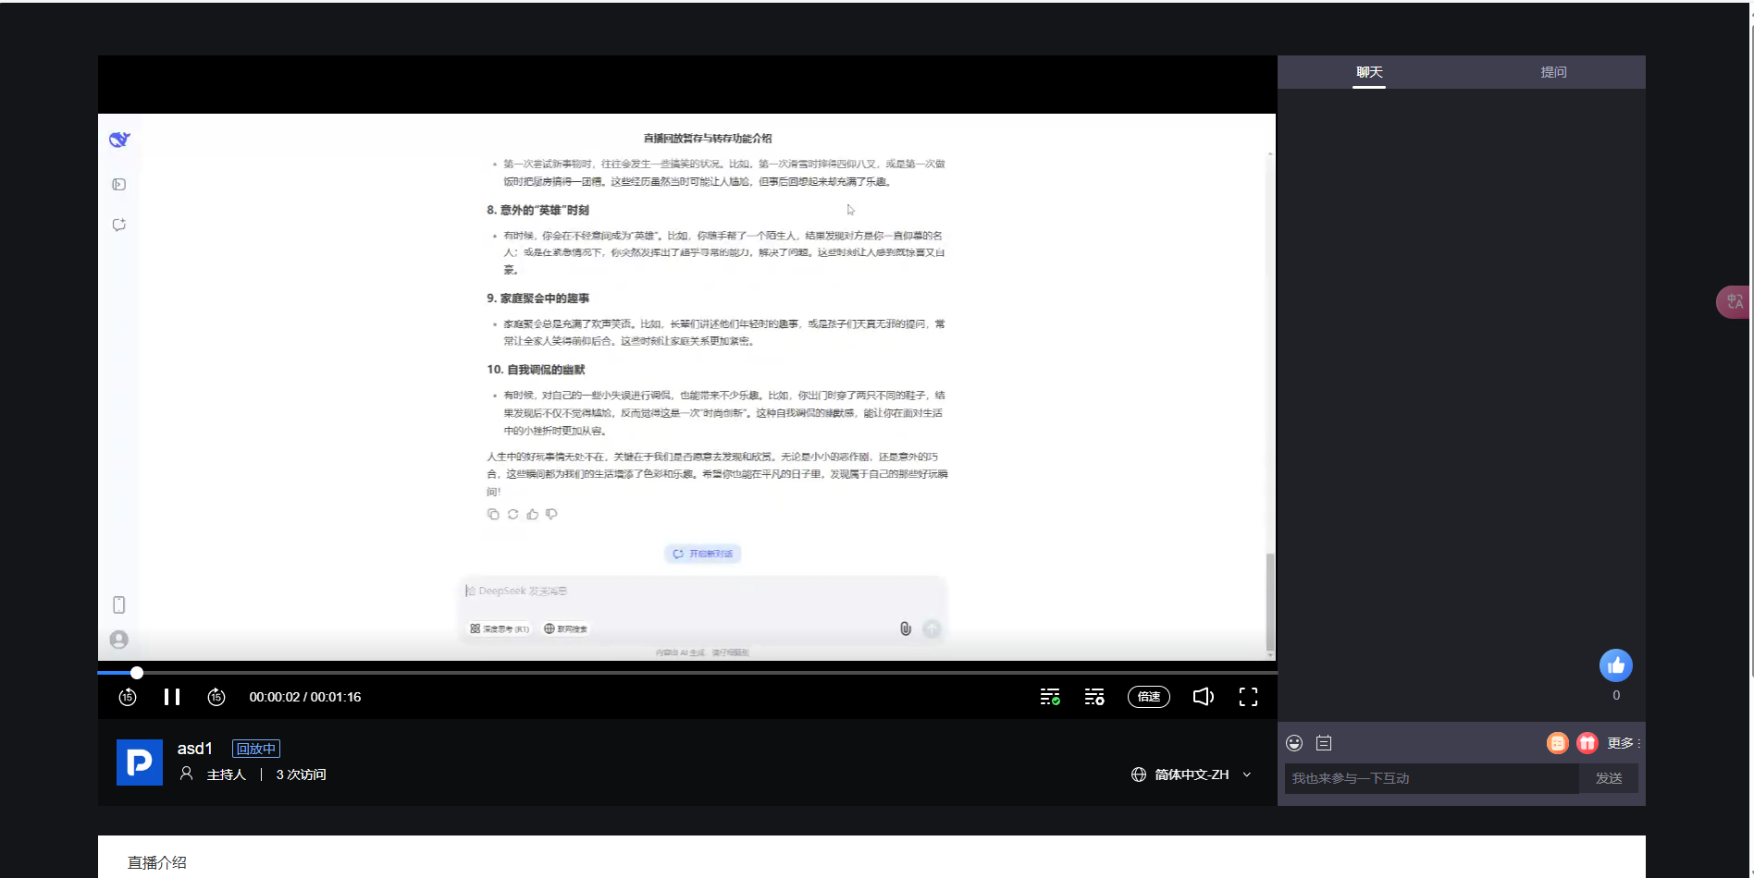This screenshot has width=1754, height=878.
Task: Click the DeepSeek message input in the video
Action: 703,591
